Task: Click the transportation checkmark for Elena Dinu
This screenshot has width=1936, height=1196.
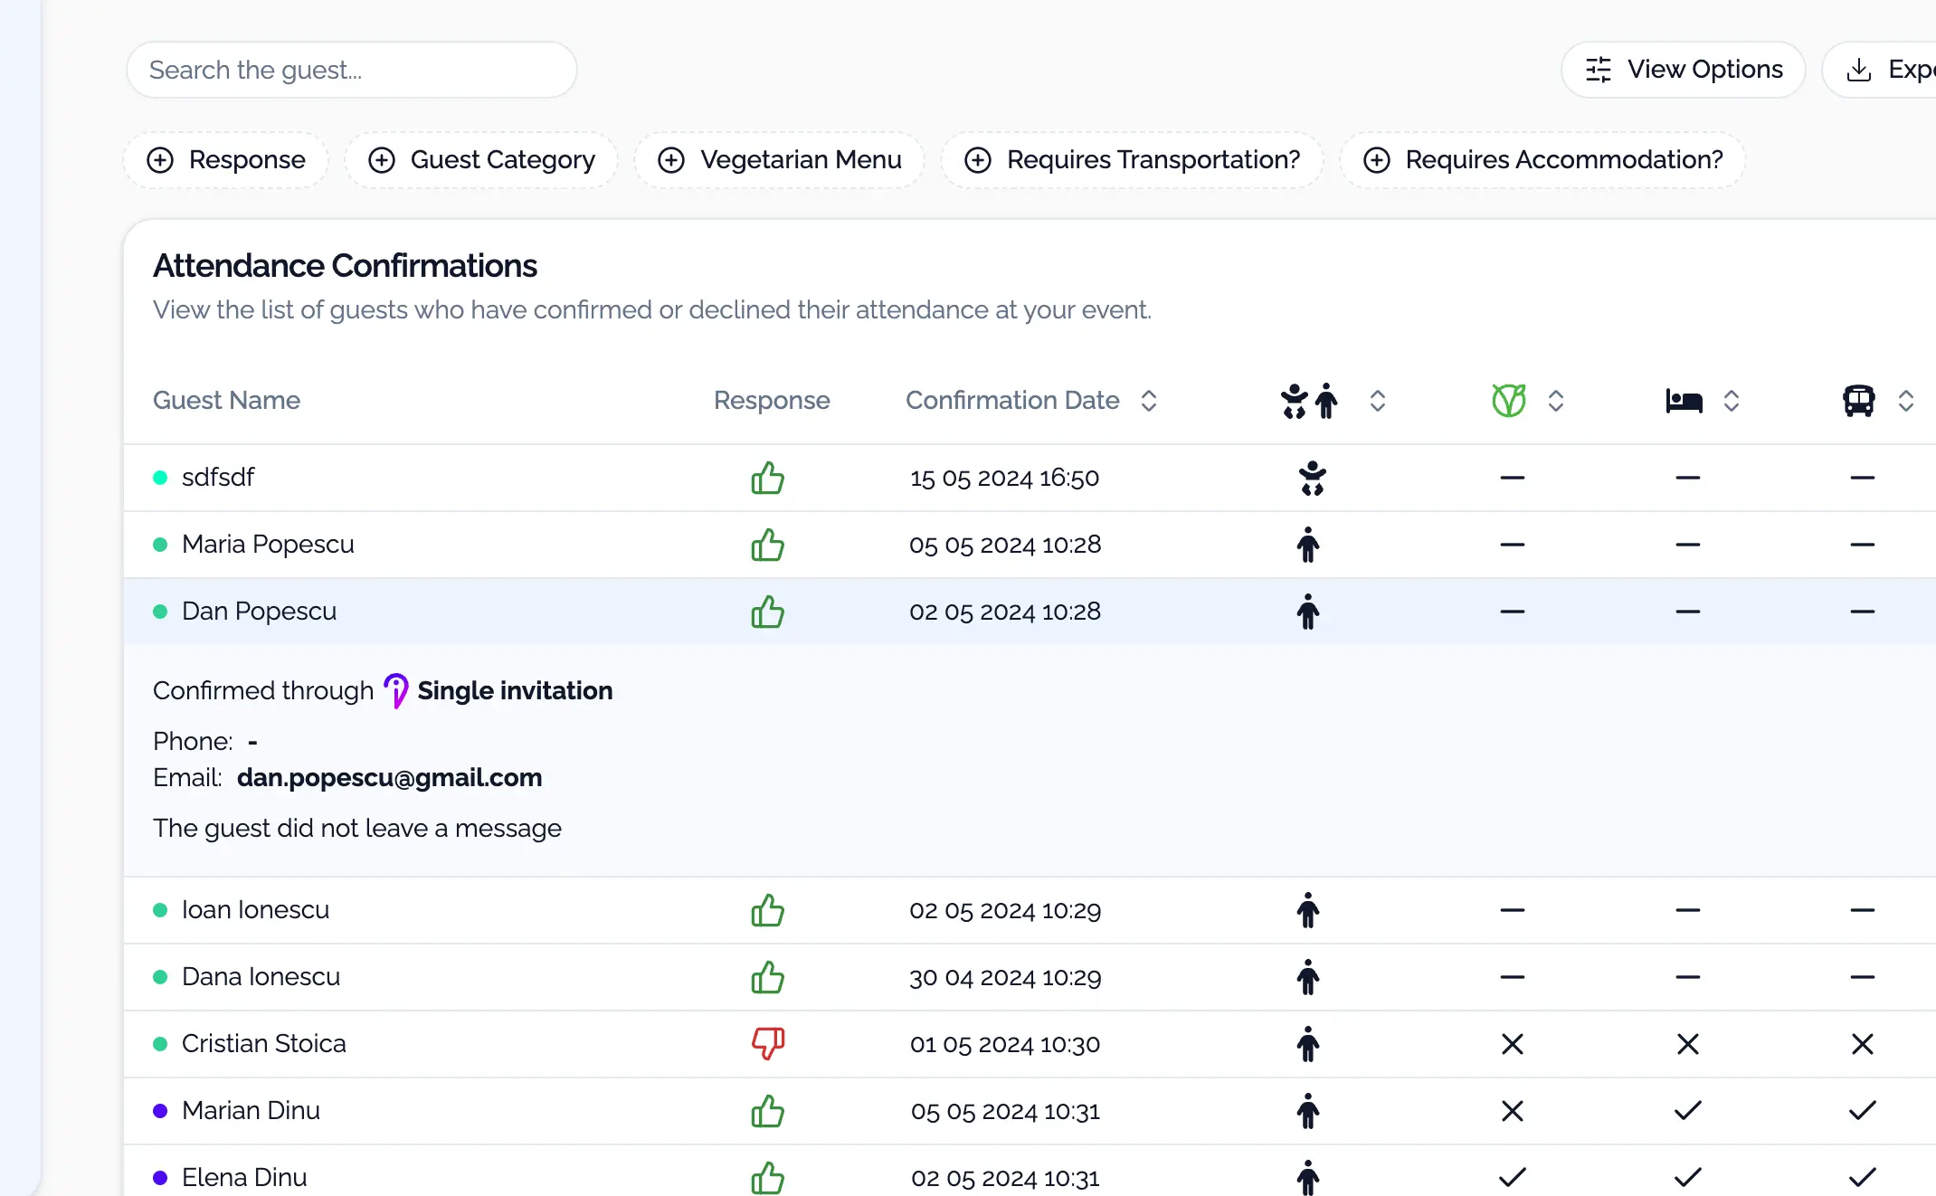Action: (x=1863, y=1178)
